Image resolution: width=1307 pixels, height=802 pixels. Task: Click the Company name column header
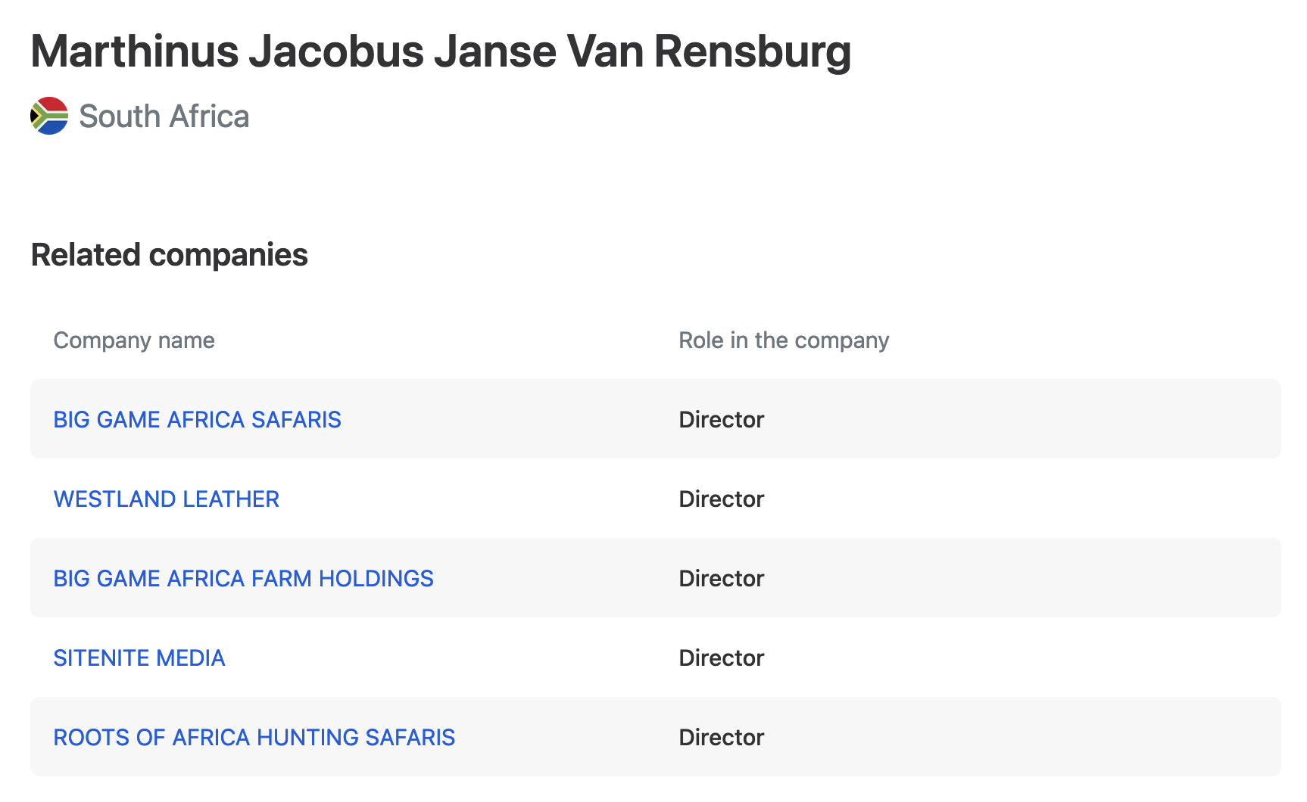click(x=134, y=340)
